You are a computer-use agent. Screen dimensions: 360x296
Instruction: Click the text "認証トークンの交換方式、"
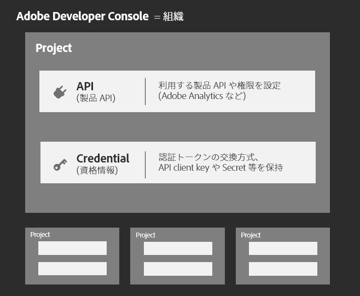pyautogui.click(x=208, y=157)
